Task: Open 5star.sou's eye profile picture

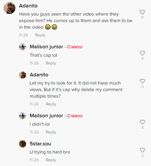Action: [x=23, y=144]
